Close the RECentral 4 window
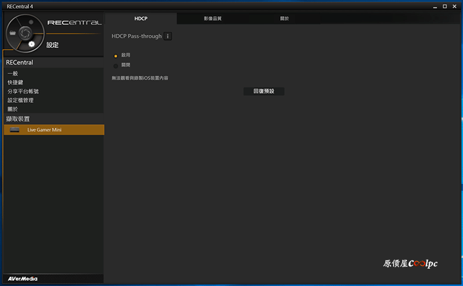The image size is (463, 286). pyautogui.click(x=454, y=6)
